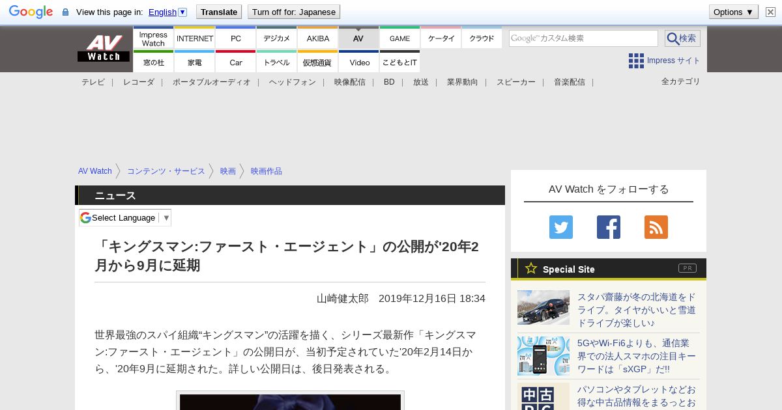Viewport: 782px width, 410px height.
Task: Open the Impress サイト link
Action: point(673,61)
